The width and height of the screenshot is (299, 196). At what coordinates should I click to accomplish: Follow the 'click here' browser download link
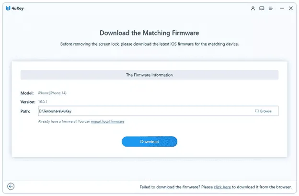coord(222,186)
